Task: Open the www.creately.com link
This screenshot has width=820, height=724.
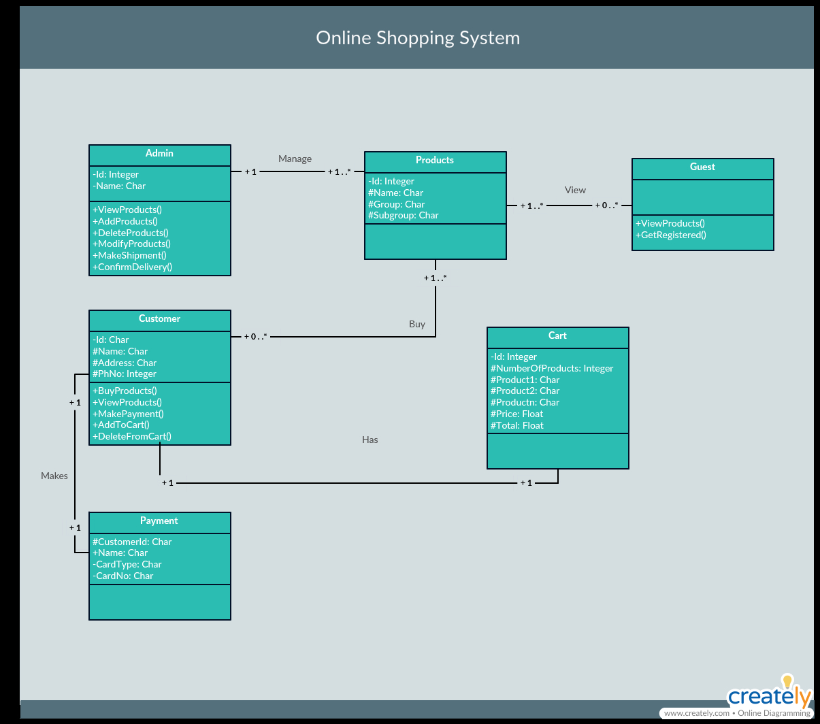Action: click(696, 713)
